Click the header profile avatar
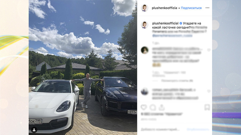Viewport: 241px width, 135px height. [145, 8]
